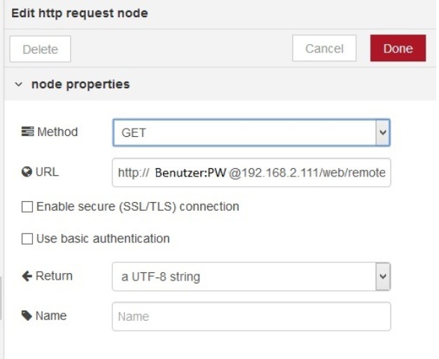Open the Return UTF-8 string dropdown
The width and height of the screenshot is (439, 359).
tap(251, 277)
